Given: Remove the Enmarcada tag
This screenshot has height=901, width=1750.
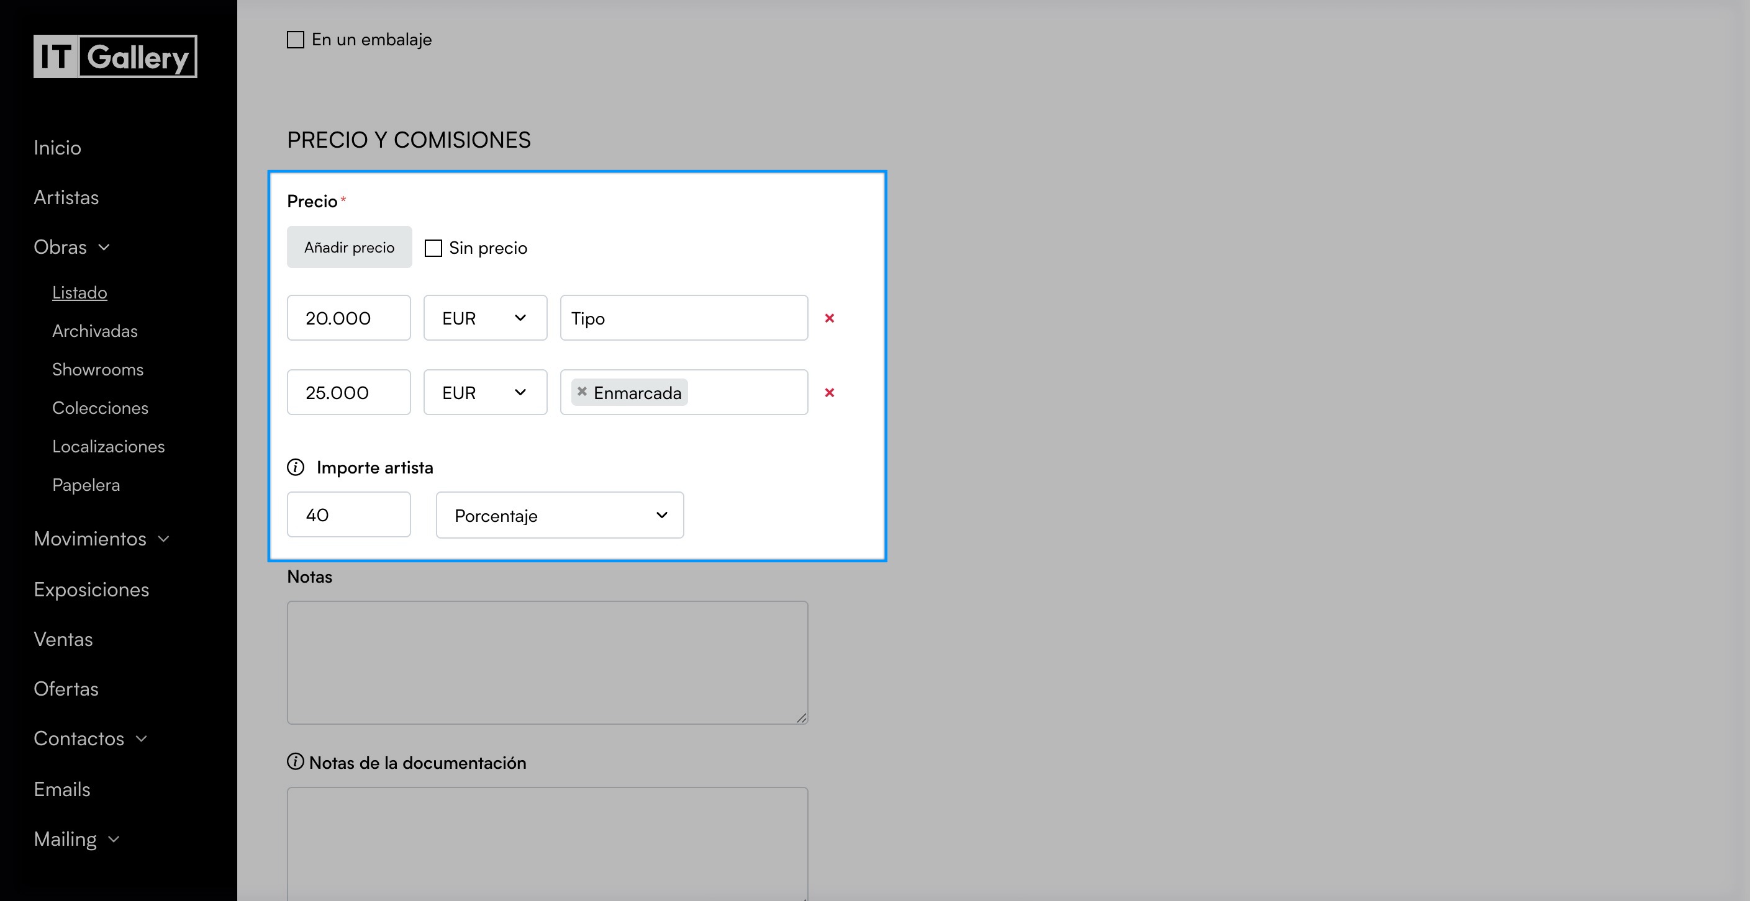Looking at the screenshot, I should click(x=583, y=392).
